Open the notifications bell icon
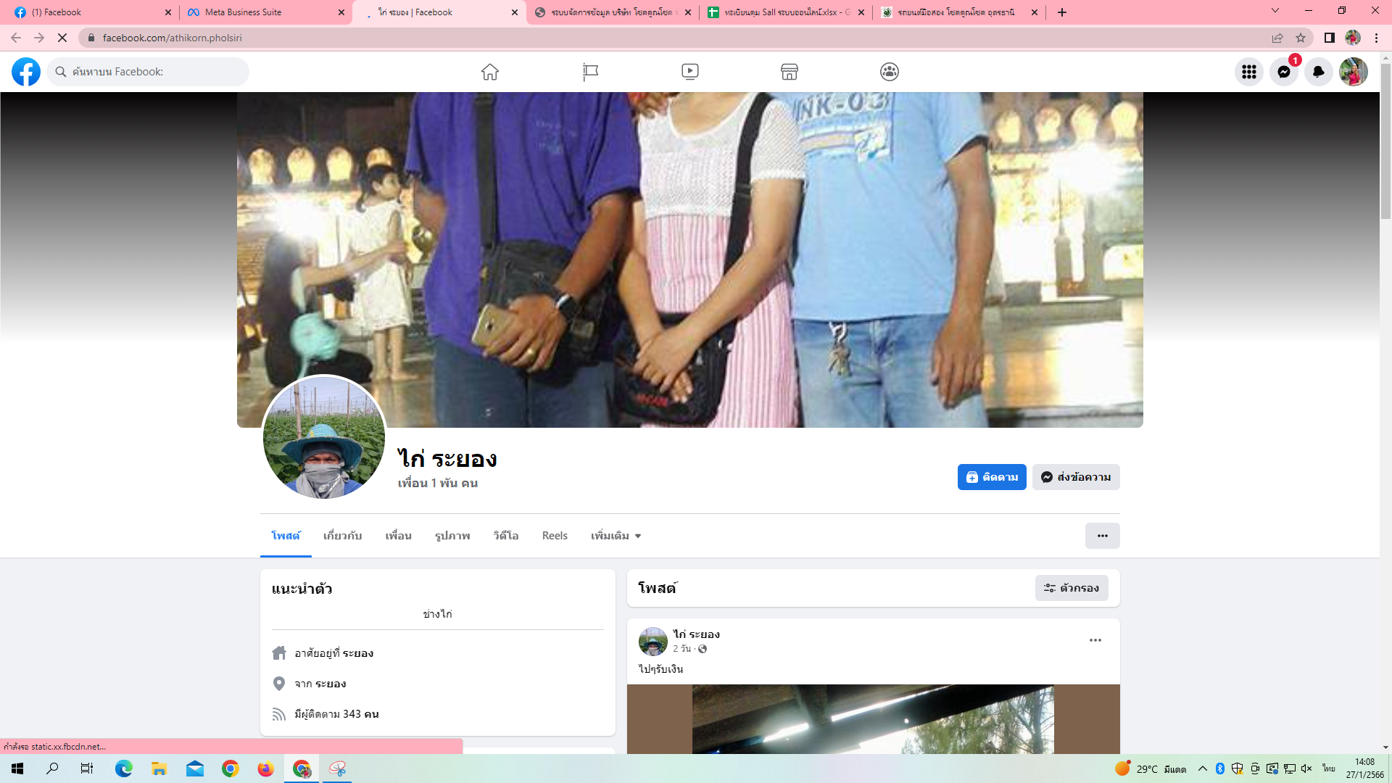This screenshot has height=783, width=1392. click(1318, 72)
